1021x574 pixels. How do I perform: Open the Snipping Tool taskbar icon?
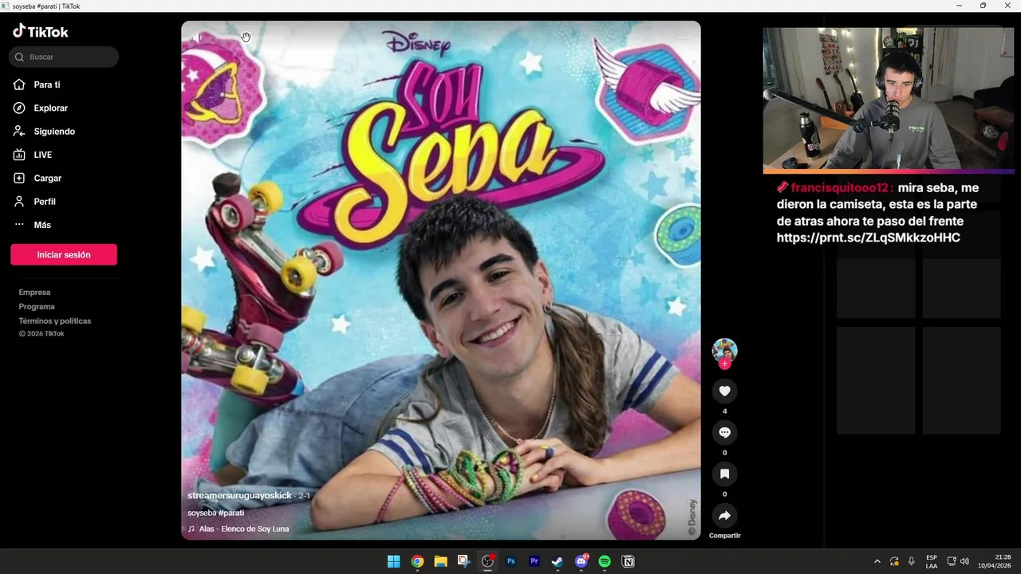coord(463,561)
